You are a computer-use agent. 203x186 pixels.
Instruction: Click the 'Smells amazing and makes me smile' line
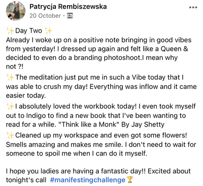pyautogui.click(x=64, y=145)
